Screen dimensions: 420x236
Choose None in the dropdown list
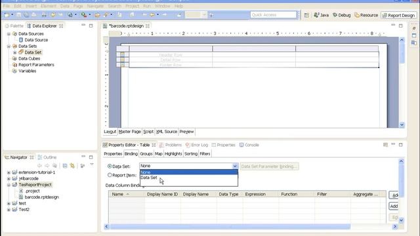point(189,172)
